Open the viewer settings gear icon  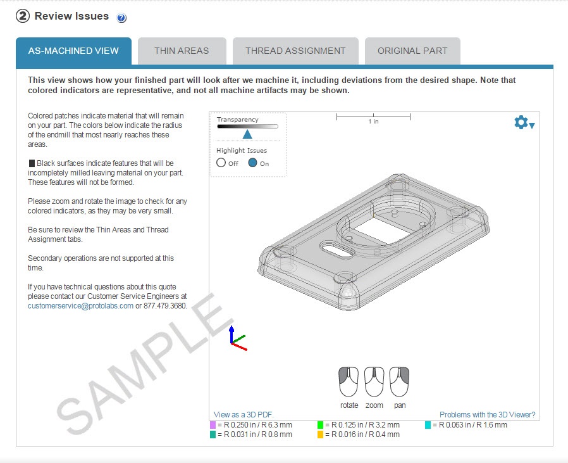(x=521, y=122)
